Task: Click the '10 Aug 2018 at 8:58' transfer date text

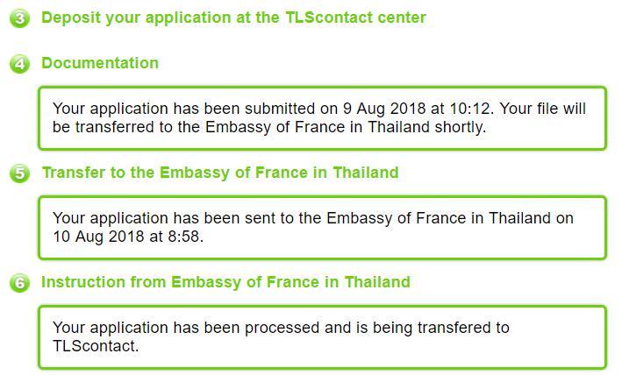Action: click(128, 237)
